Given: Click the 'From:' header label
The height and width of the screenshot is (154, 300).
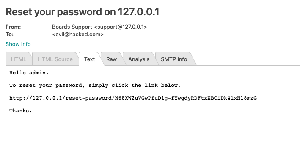Looking at the screenshot, I should 13,27.
